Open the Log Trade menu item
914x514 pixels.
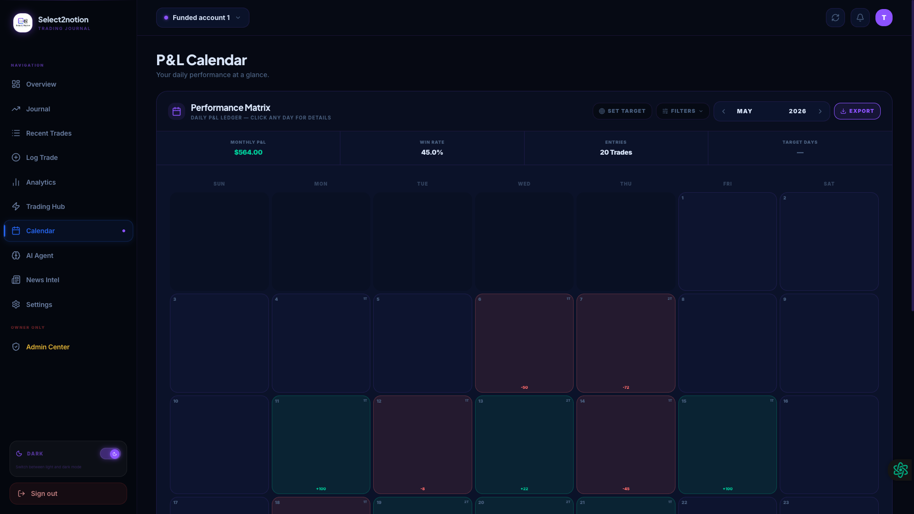[x=69, y=158]
